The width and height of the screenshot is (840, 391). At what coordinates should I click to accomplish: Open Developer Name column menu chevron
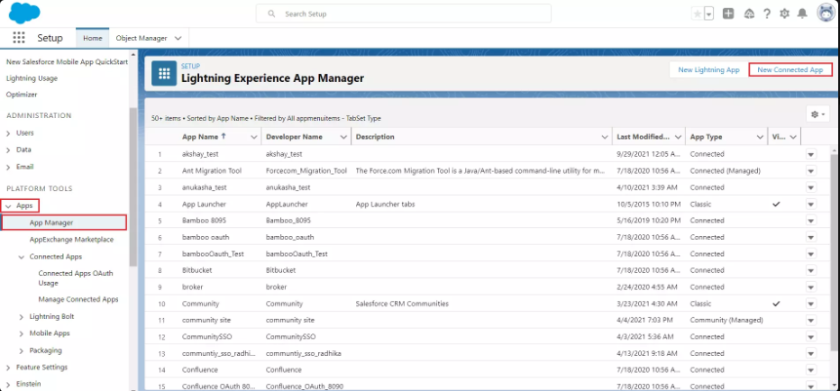pyautogui.click(x=343, y=137)
